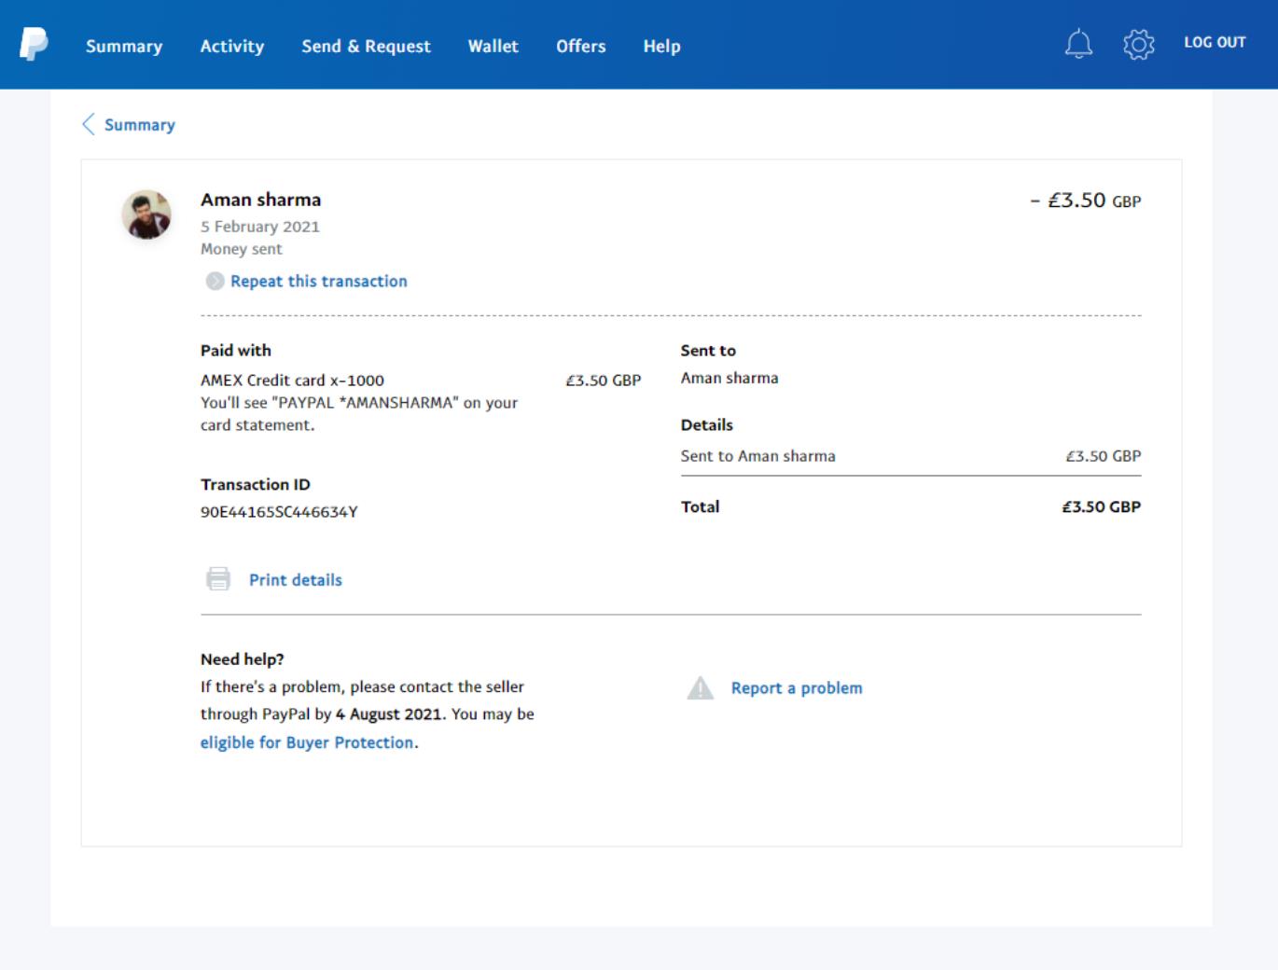
Task: Navigate to the Offers page
Action: pos(580,46)
